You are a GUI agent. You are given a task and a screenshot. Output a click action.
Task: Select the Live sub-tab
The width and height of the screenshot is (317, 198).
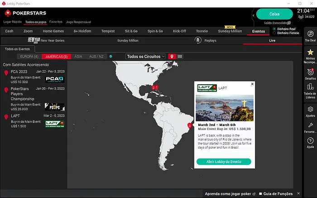272,40
